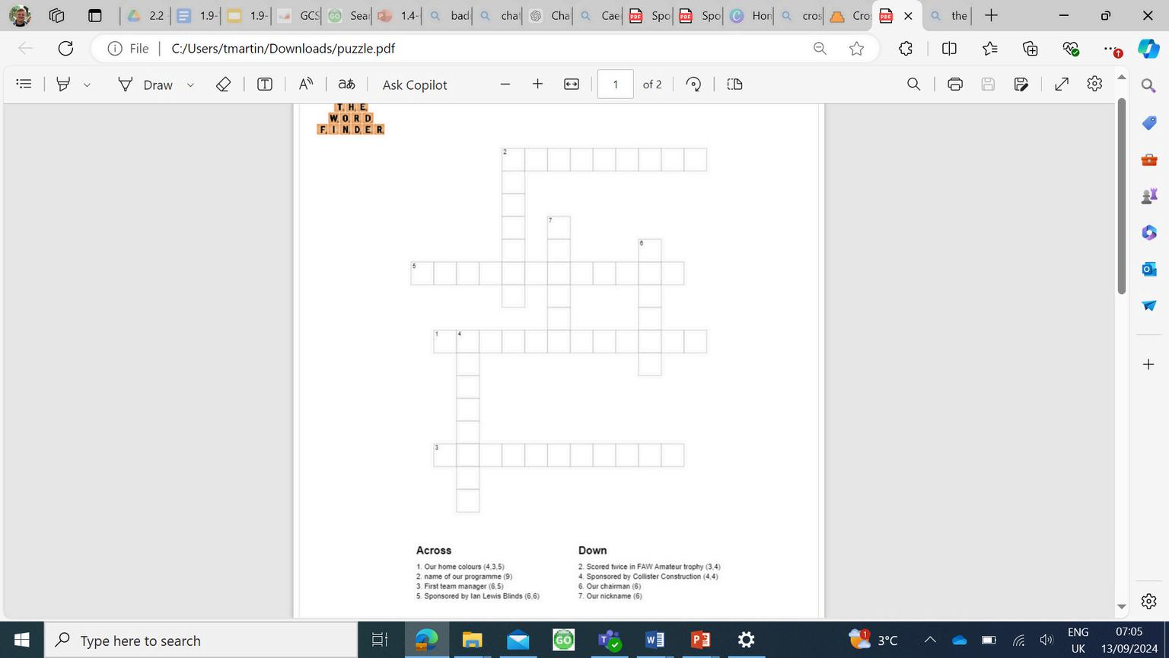Click the taskbar search box
This screenshot has width=1169, height=658.
[201, 640]
